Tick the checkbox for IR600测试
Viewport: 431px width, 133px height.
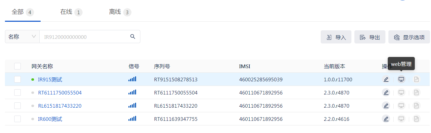18,119
